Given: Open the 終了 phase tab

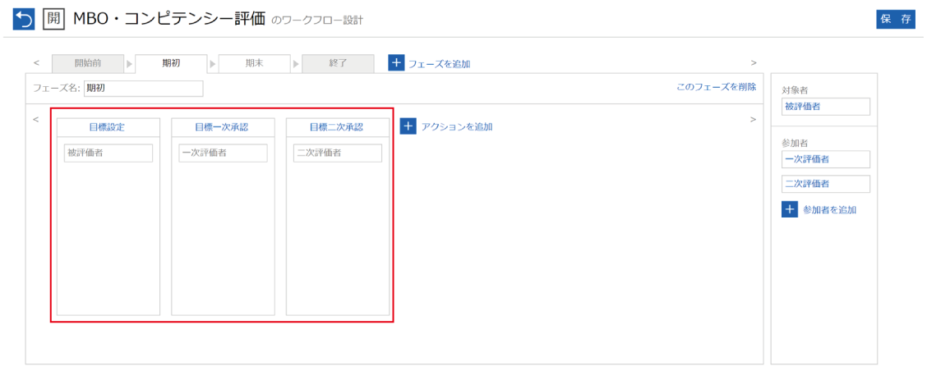Looking at the screenshot, I should coord(338,63).
